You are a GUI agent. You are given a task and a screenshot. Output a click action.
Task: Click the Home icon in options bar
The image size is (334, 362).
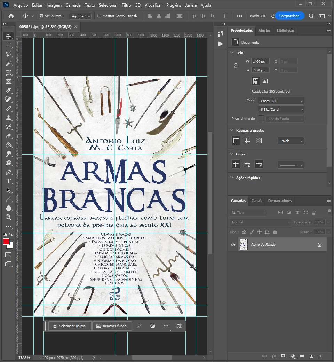coord(11,16)
